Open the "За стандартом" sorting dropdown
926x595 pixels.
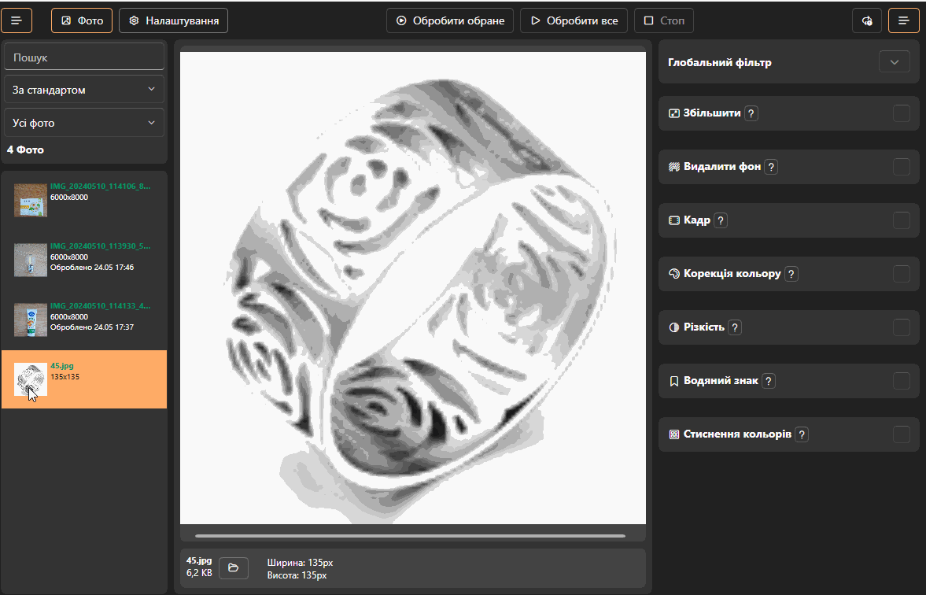84,89
